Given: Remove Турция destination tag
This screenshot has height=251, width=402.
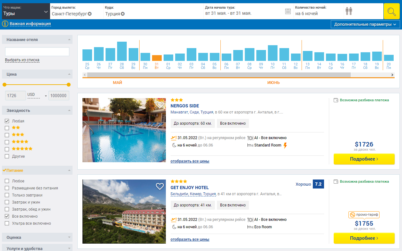Looking at the screenshot, I should [123, 14].
